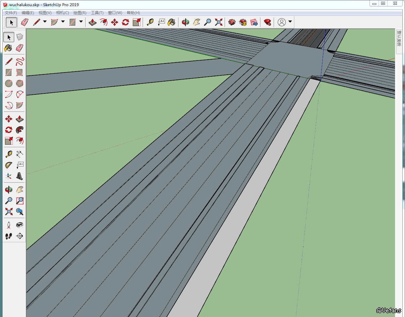Viewport: 405px width, 317px height.
Task: Open the 相机(C) camera menu
Action: 62,13
